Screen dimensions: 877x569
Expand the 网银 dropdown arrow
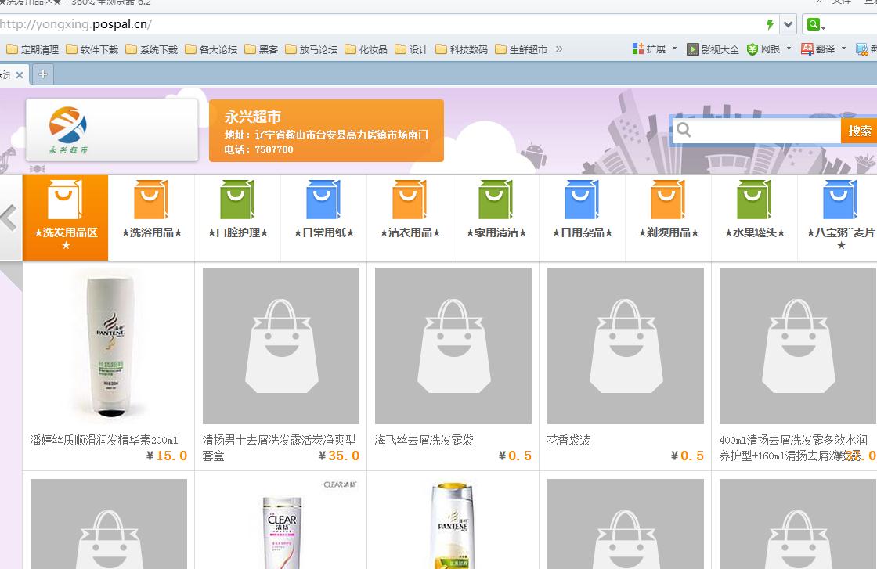click(789, 49)
